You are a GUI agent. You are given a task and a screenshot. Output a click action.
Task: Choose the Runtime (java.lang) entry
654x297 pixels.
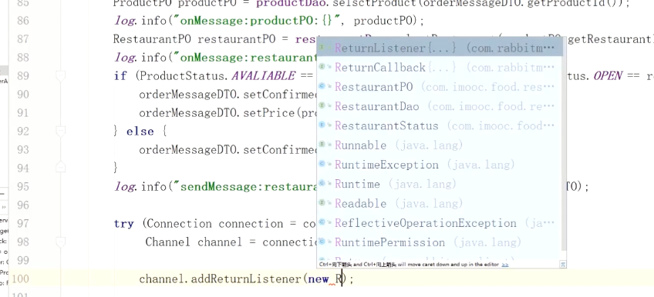tap(440, 184)
